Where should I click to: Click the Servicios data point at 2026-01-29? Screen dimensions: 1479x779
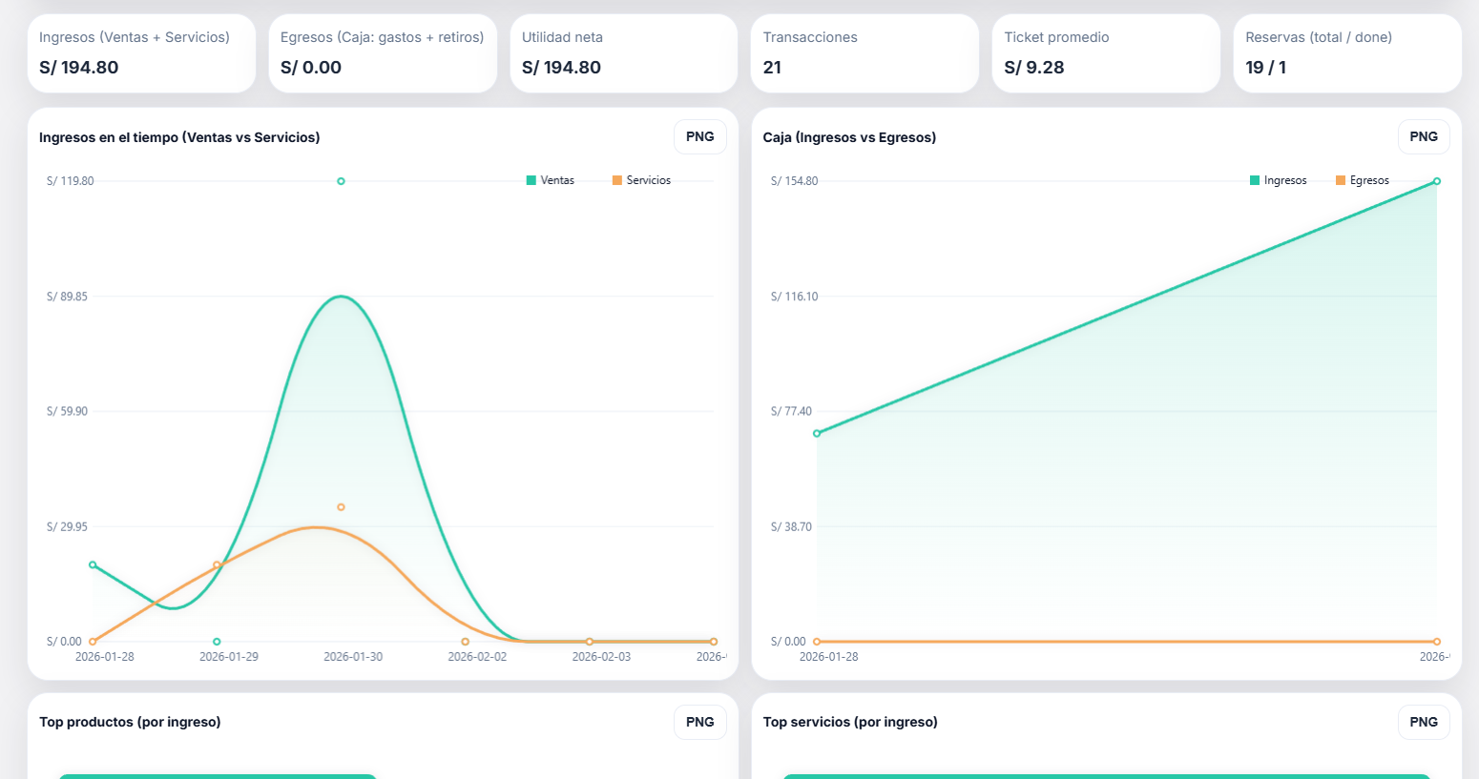point(217,564)
